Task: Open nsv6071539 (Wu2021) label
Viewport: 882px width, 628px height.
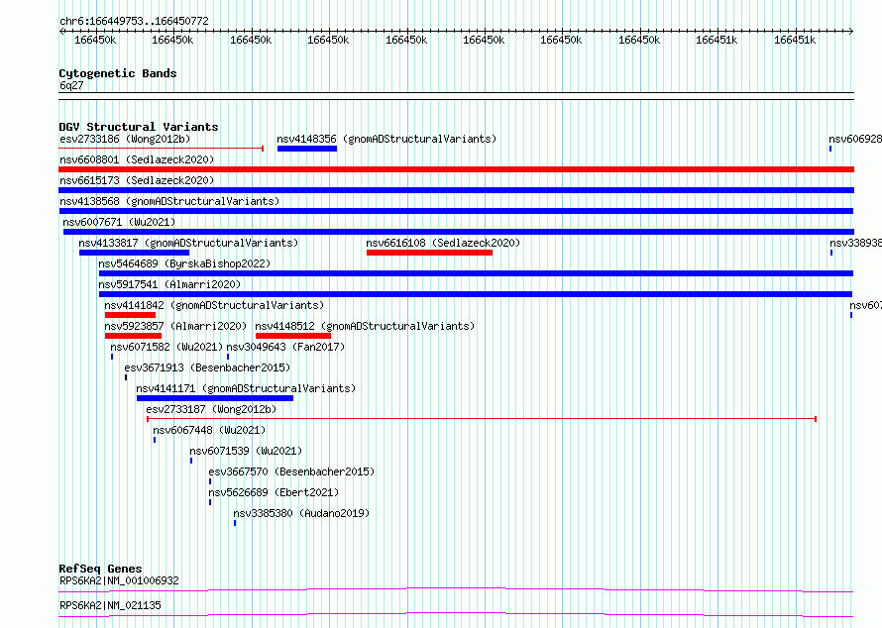Action: point(246,451)
